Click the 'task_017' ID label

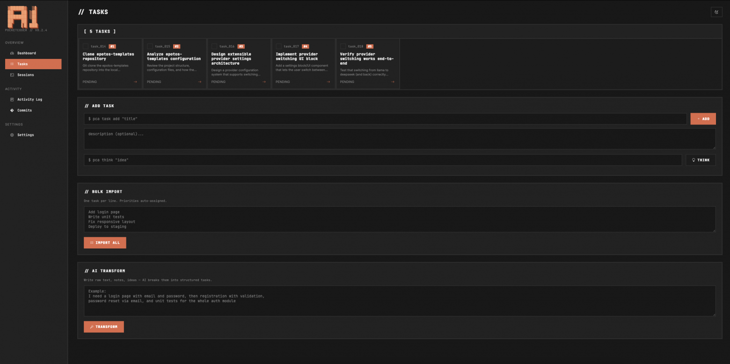[x=292, y=47]
